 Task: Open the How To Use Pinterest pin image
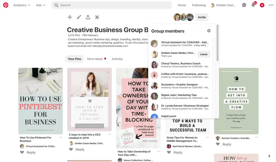[x=41, y=101]
